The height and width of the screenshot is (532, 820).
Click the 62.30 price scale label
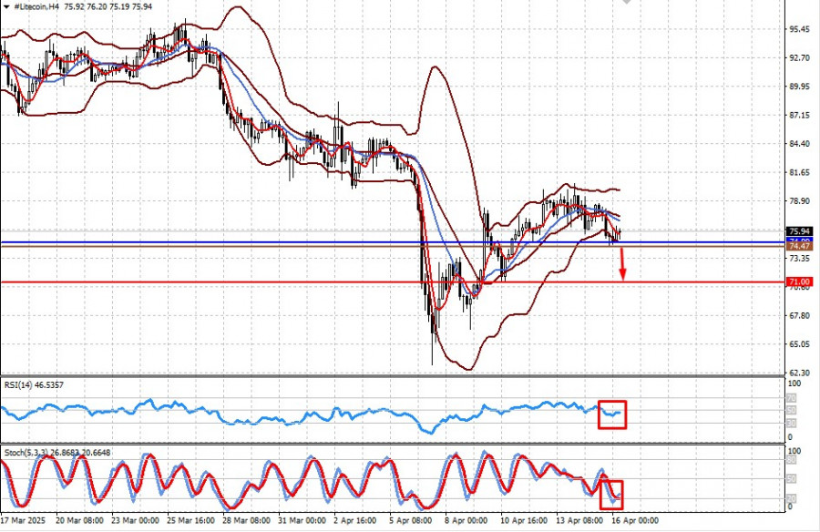(799, 373)
